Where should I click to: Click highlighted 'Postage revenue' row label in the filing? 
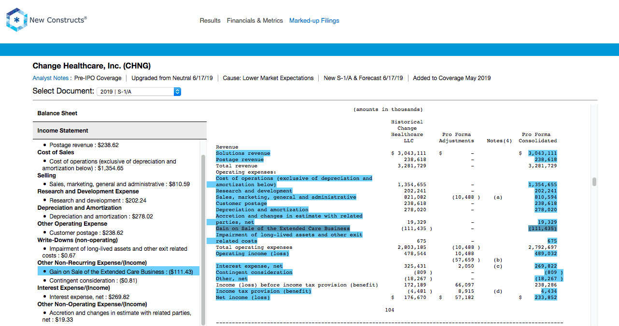click(239, 160)
